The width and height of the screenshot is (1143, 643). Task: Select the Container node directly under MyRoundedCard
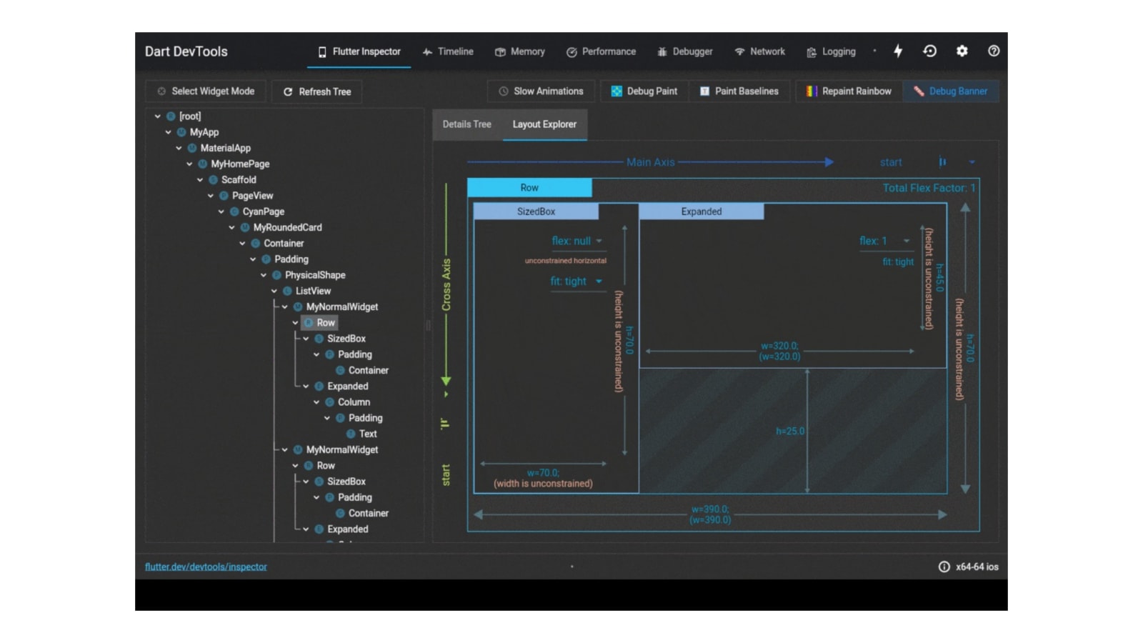point(284,244)
